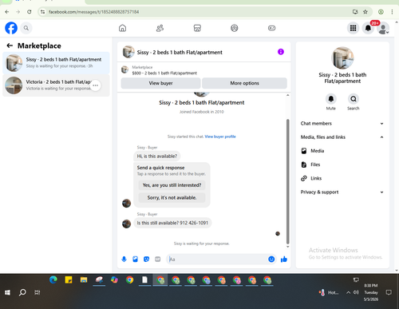Viewport: 399px width, 309px height.
Task: Click the View buyer profile link
Action: (220, 137)
